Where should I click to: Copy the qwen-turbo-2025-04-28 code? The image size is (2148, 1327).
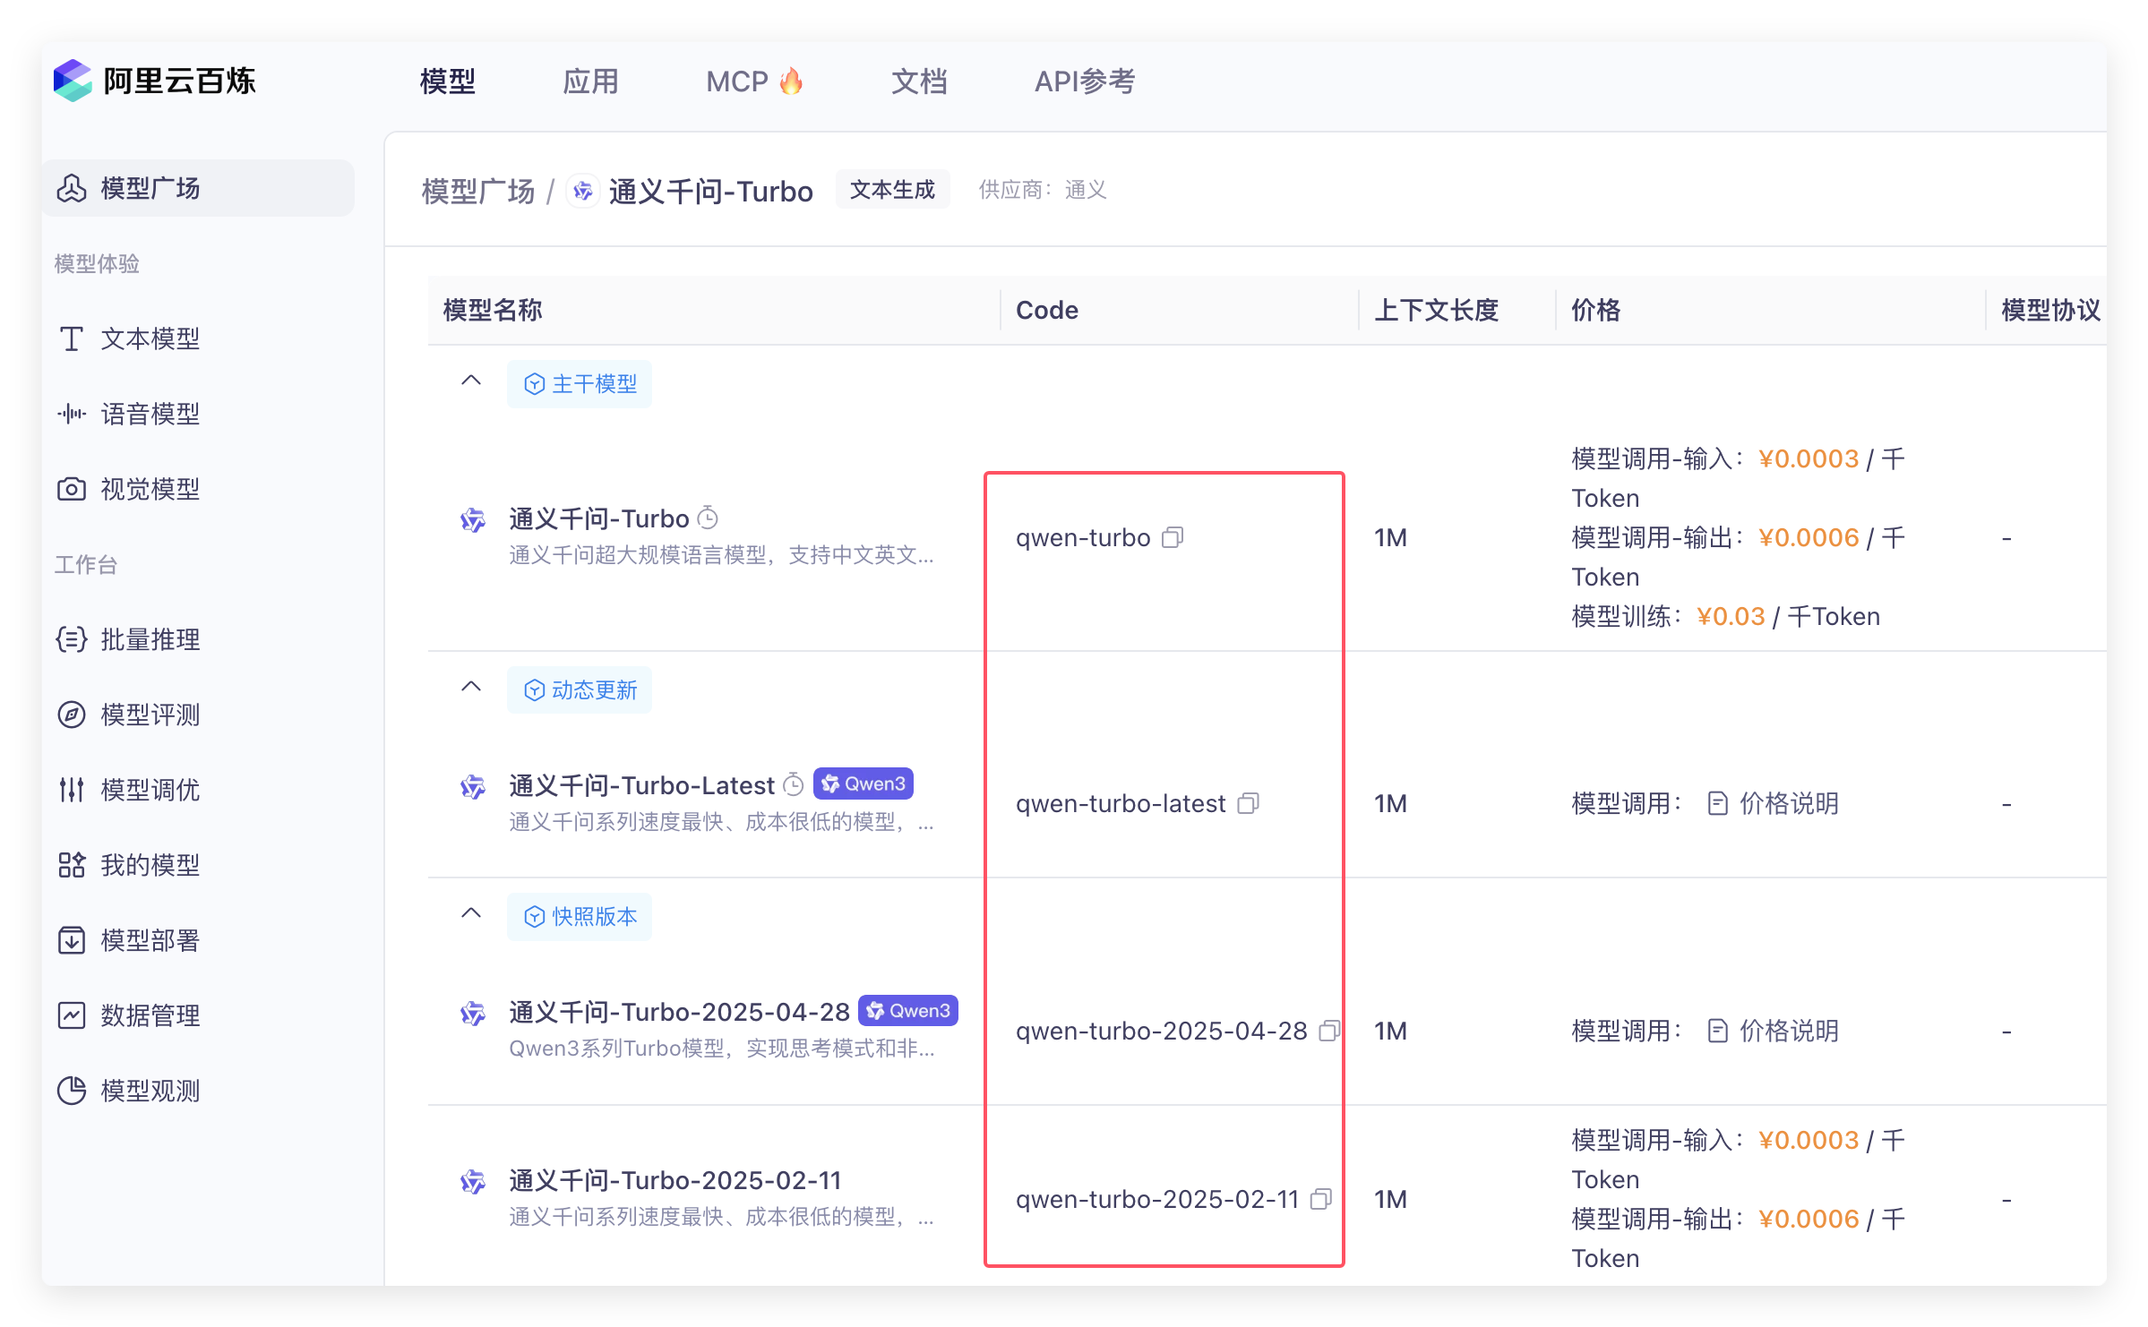pyautogui.click(x=1330, y=1031)
